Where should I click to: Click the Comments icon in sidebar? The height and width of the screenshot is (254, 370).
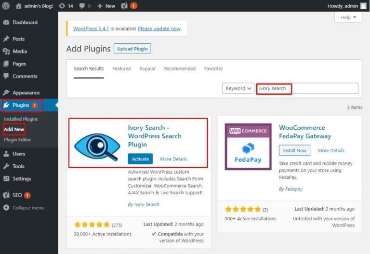pos(6,76)
